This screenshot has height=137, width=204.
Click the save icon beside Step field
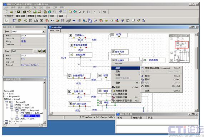(40, 51)
